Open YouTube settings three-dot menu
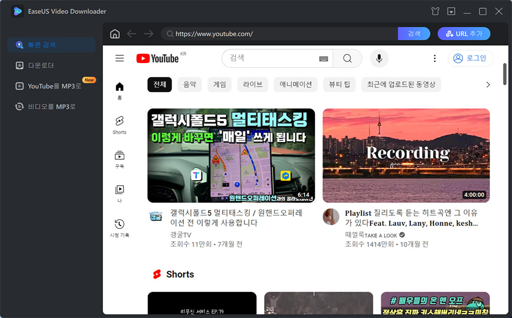512x318 pixels. [434, 58]
